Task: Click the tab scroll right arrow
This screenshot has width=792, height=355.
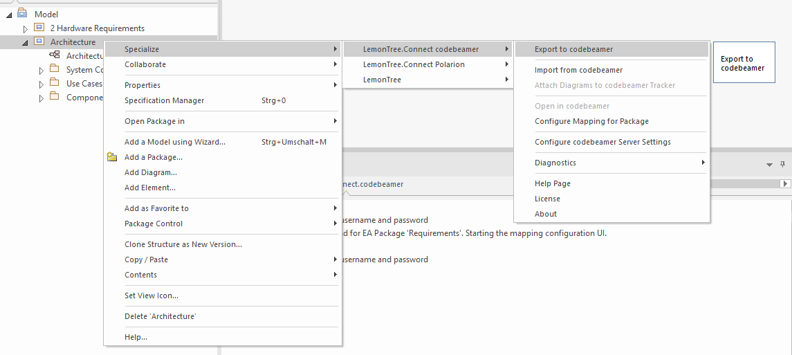Action: (x=785, y=184)
